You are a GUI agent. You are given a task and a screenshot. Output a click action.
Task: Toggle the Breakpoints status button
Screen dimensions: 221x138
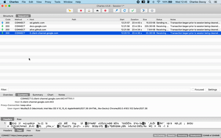[196, 135]
